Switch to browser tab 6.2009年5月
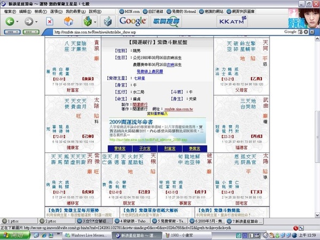 [207, 221]
